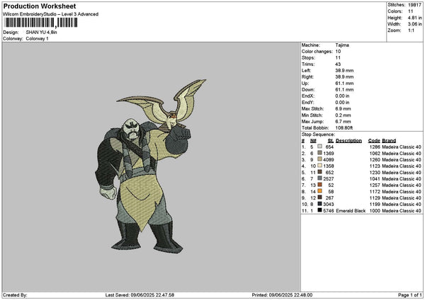Click the Zoom value 1:1
This screenshot has width=425, height=300.
(x=411, y=30)
